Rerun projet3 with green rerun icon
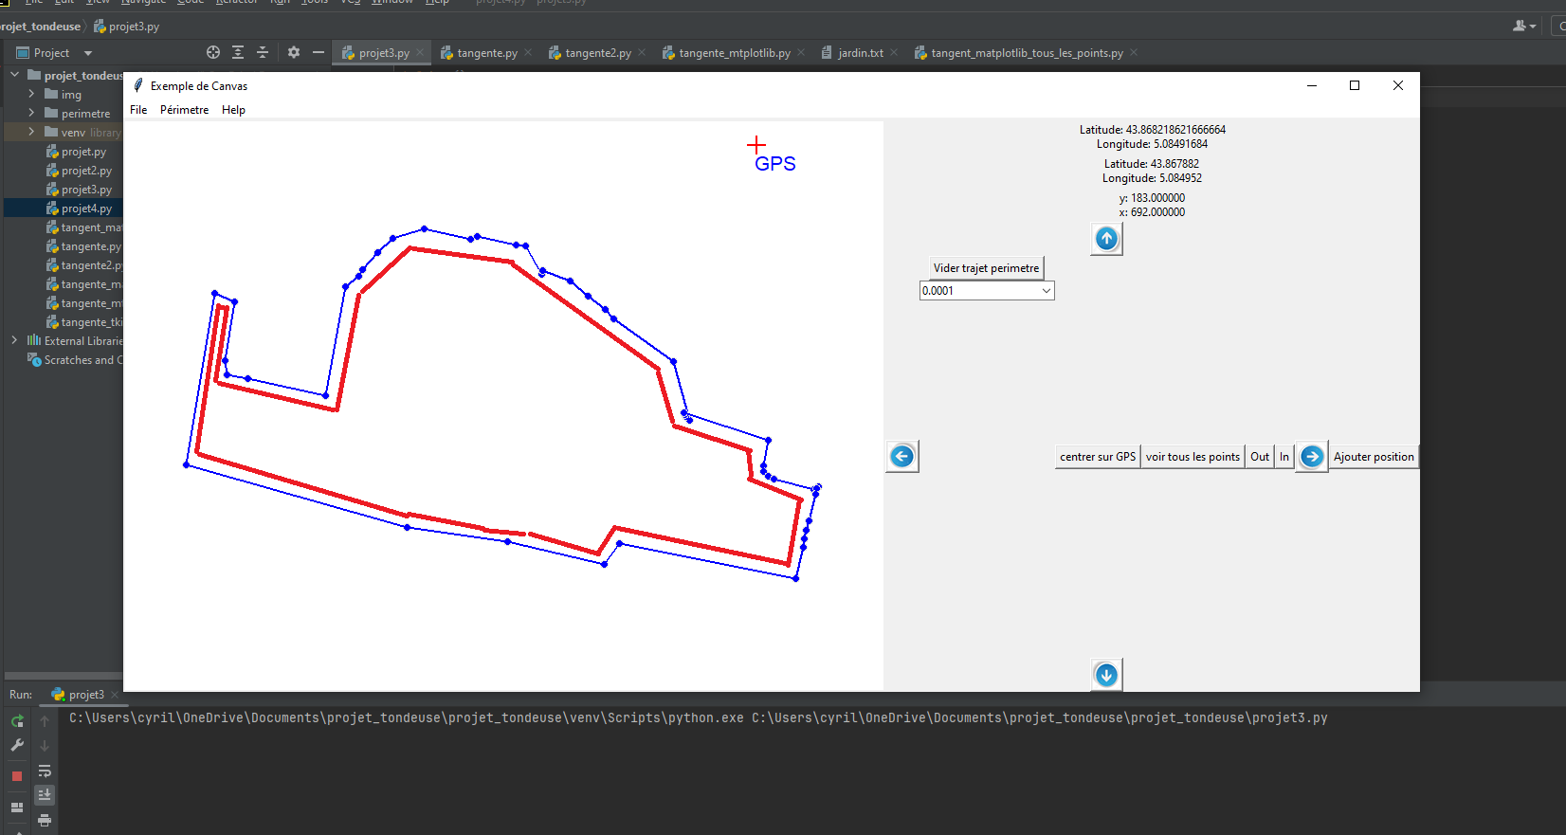 [17, 721]
